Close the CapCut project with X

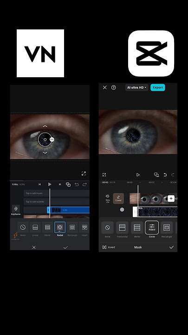tap(104, 87)
